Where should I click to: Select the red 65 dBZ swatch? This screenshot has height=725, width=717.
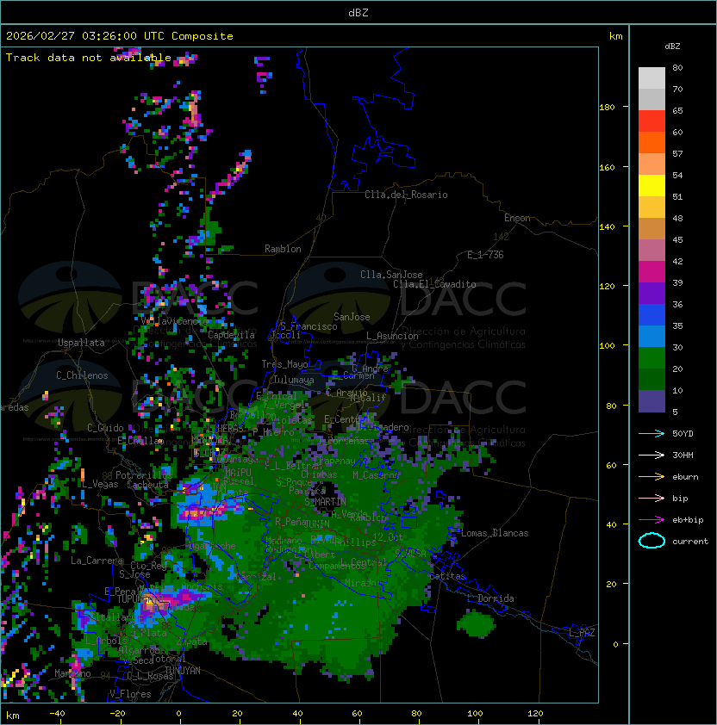click(x=652, y=121)
